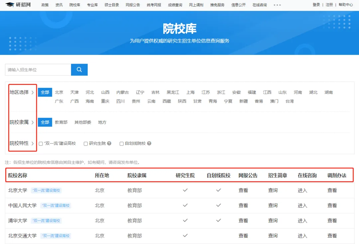359x244 pixels.
Task: Filter affiliation by 地方
Action: point(102,122)
